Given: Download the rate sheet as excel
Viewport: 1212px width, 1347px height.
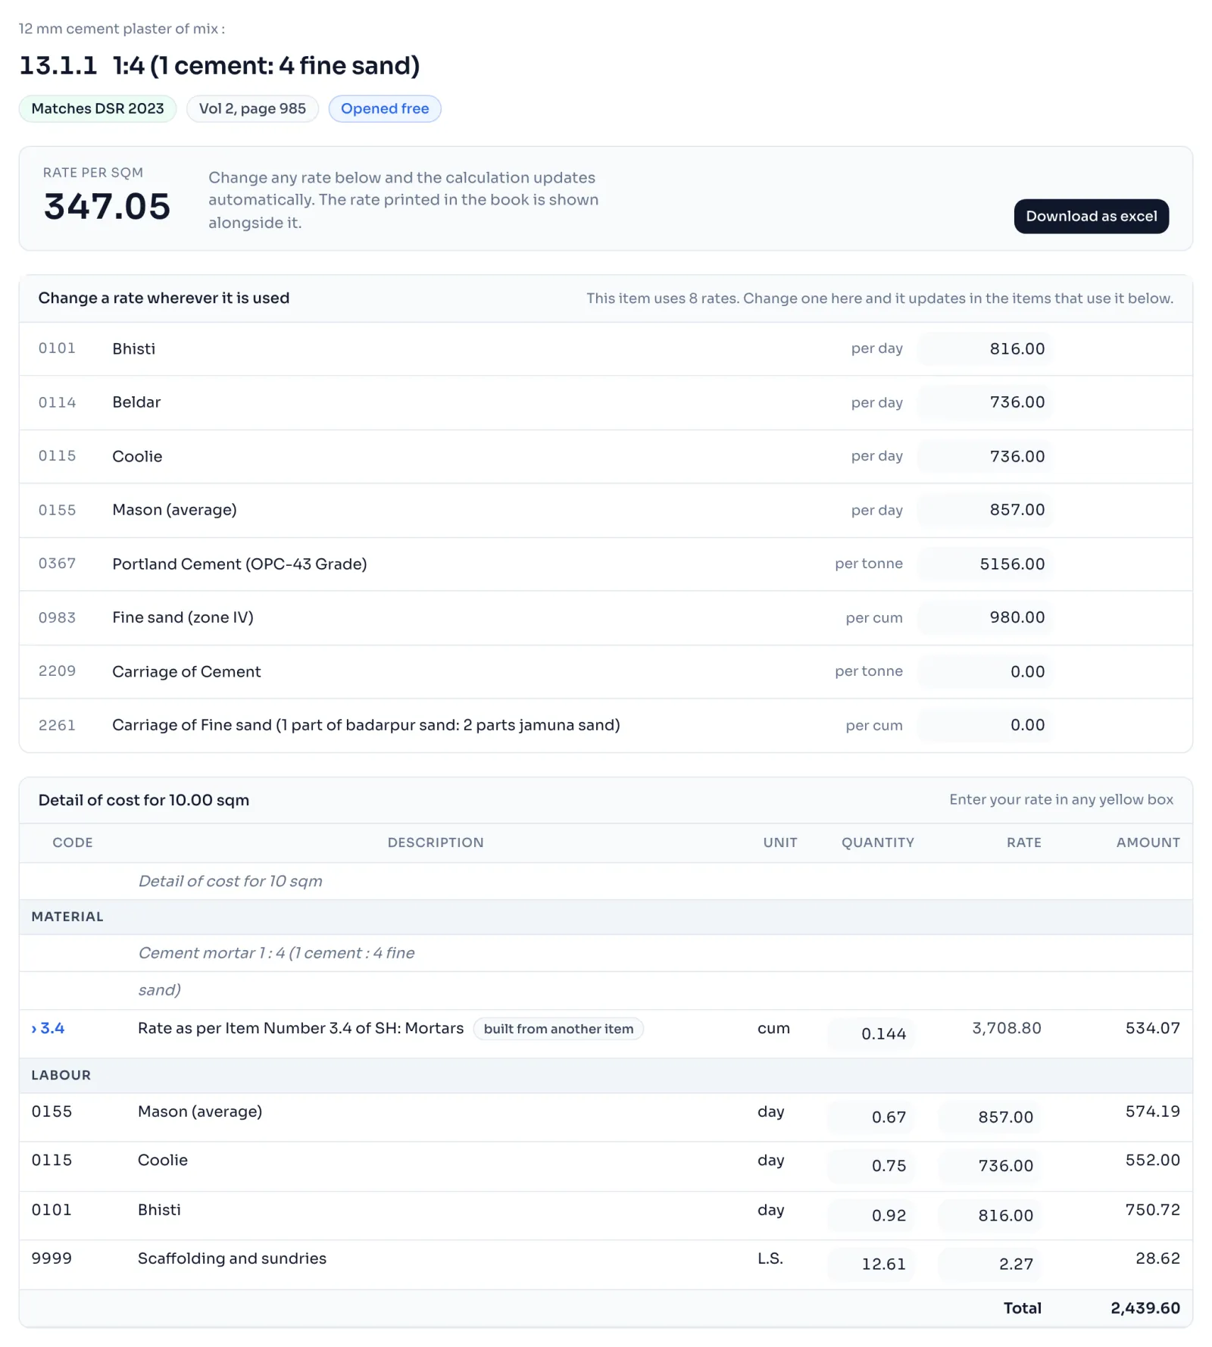Looking at the screenshot, I should coord(1091,216).
